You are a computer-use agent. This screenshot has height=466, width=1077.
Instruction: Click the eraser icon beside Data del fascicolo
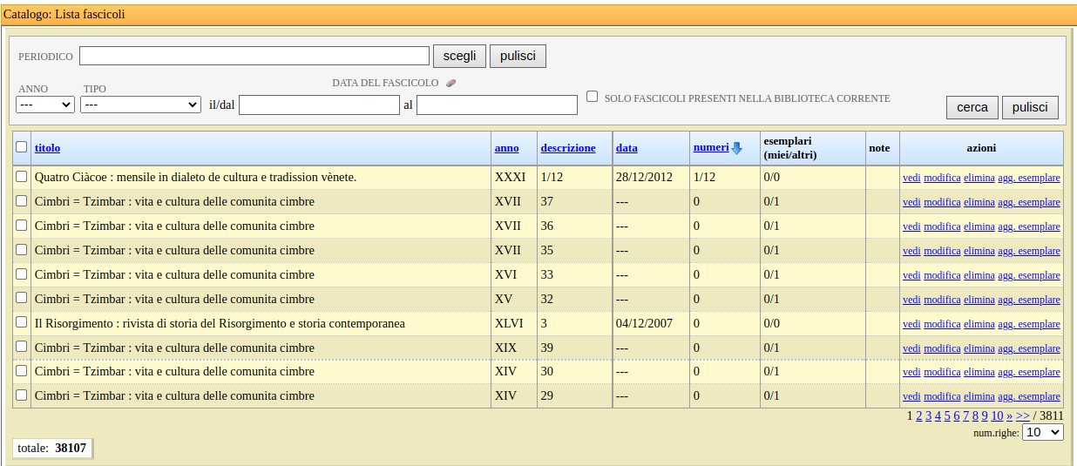[450, 84]
